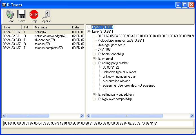The width and height of the screenshot is (196, 135).
Task: Click the D-Tracer title bar telephone icon
Action: tap(4, 4)
